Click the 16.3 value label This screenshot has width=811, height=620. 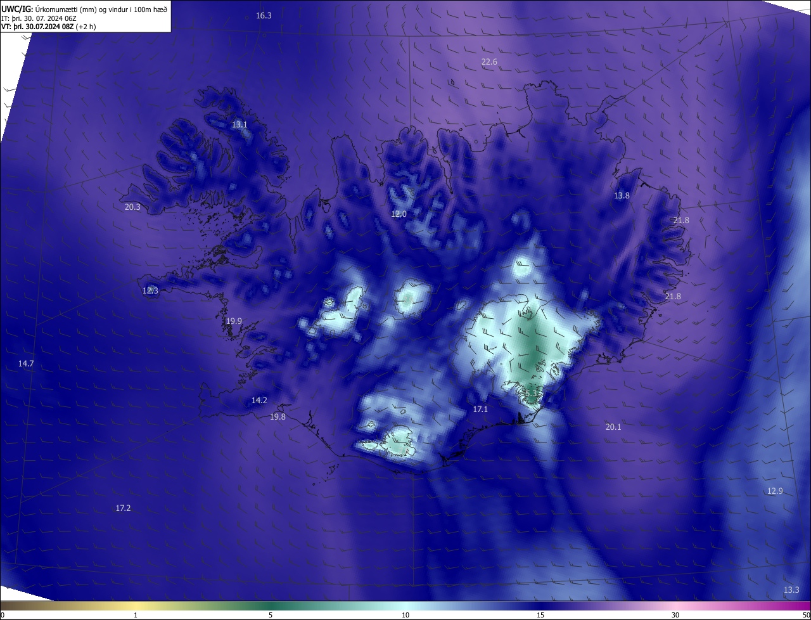point(264,15)
